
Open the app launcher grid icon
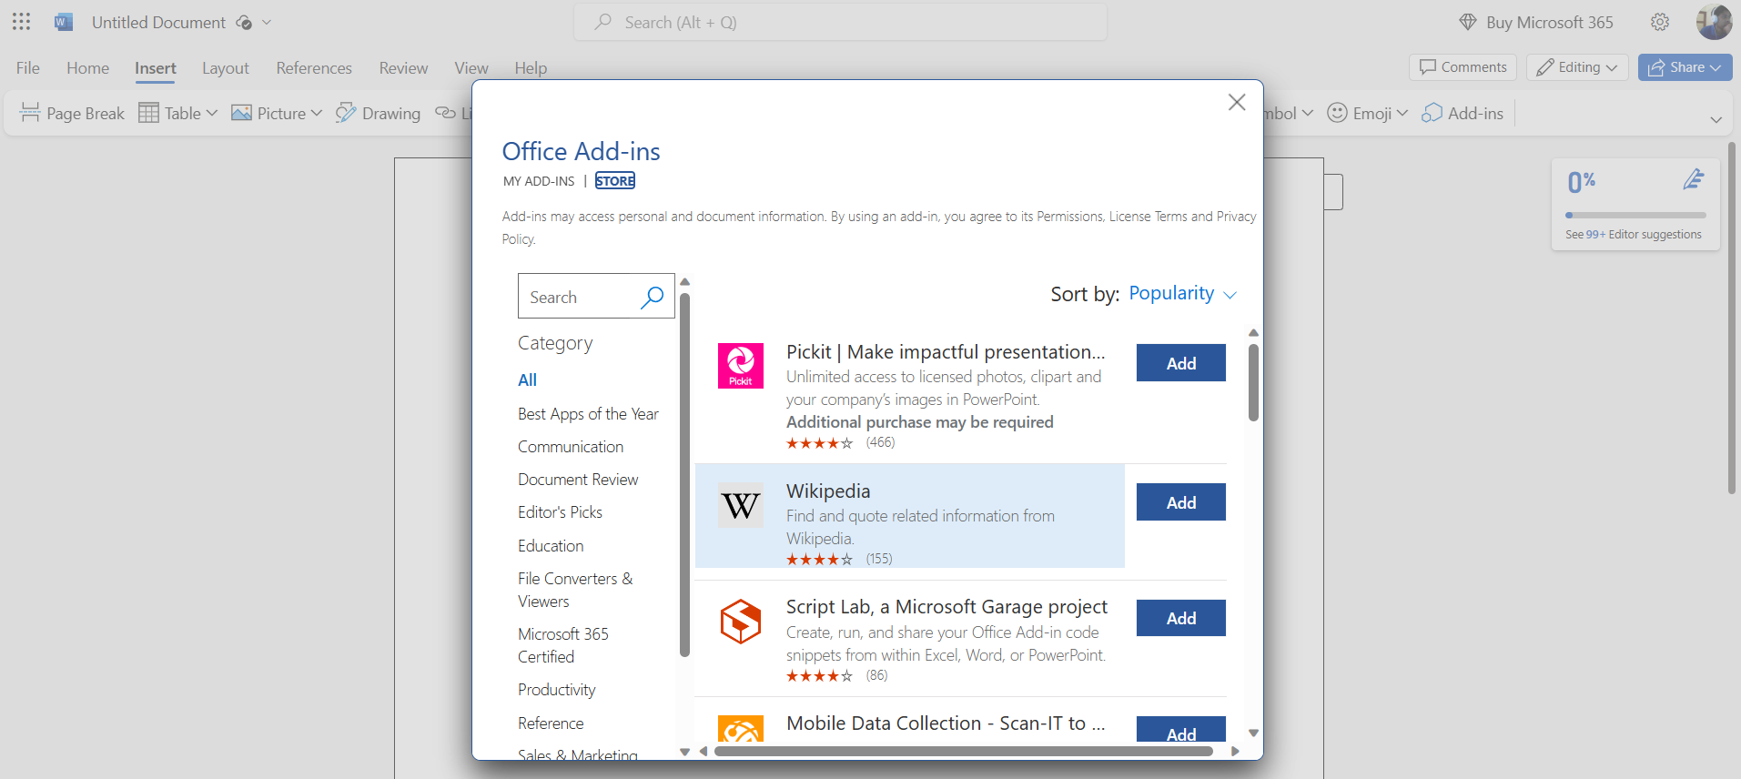(x=22, y=22)
